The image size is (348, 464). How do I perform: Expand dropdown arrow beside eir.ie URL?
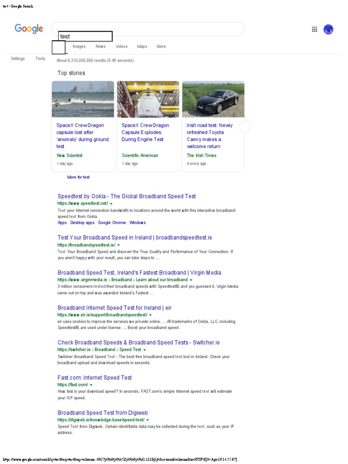pyautogui.click(x=150, y=315)
